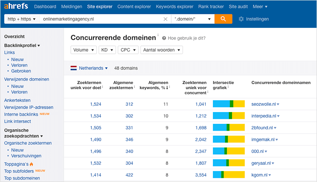The height and width of the screenshot is (182, 317).
Task: Open the Aantal woorden filter dropdown
Action: click(161, 50)
